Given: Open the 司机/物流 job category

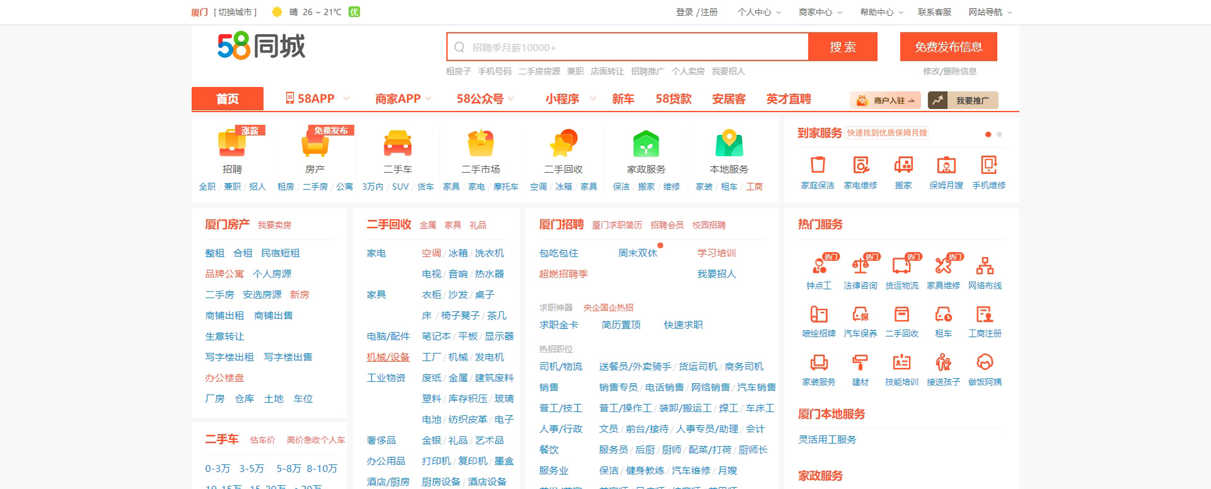Looking at the screenshot, I should [561, 366].
